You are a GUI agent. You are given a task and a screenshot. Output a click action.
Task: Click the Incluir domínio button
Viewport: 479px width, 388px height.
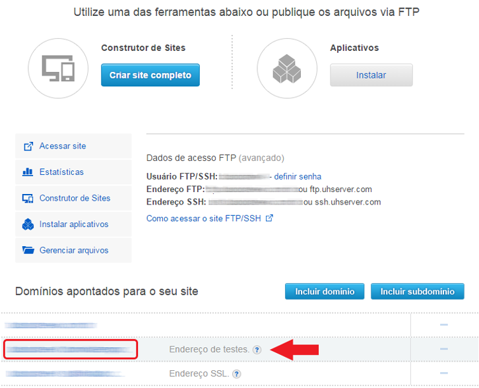pos(325,292)
